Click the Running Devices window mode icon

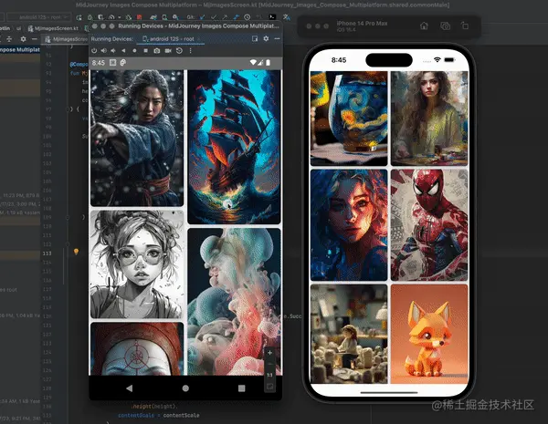(255, 38)
